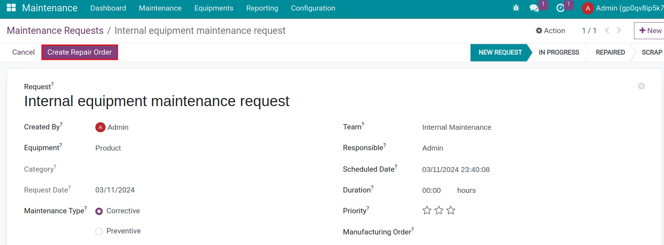Image resolution: width=664 pixels, height=245 pixels.
Task: Click the kanban state grey circle
Action: (641, 86)
